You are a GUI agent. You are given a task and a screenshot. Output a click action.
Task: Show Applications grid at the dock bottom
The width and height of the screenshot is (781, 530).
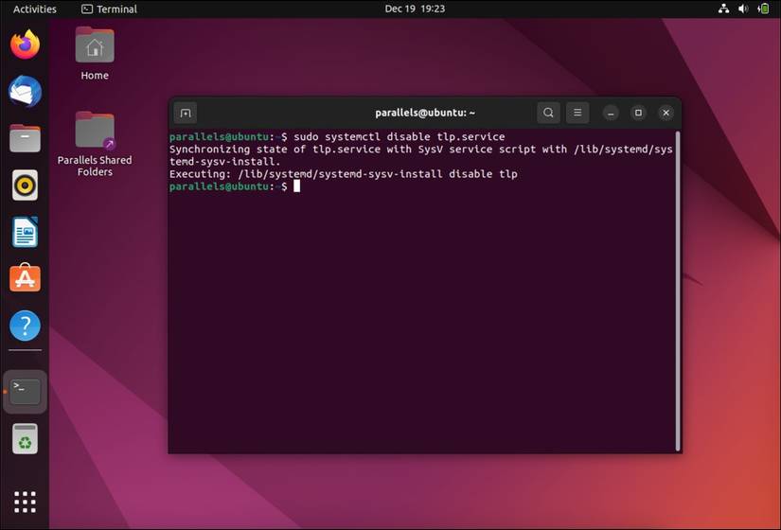tap(25, 502)
